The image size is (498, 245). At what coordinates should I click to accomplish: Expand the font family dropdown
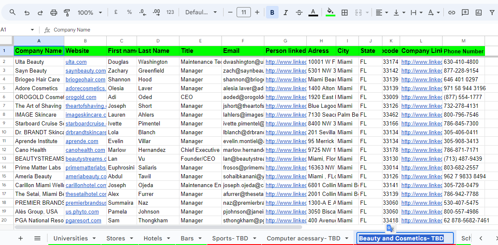201,13
